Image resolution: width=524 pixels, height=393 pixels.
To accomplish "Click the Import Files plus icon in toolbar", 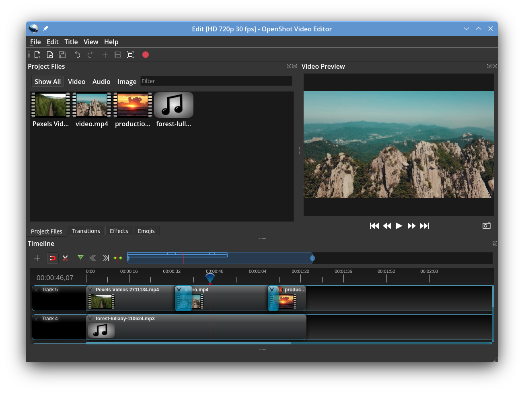I will 105,55.
